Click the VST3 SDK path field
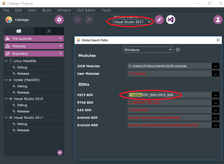The height and width of the screenshot is (164, 224). [169, 95]
